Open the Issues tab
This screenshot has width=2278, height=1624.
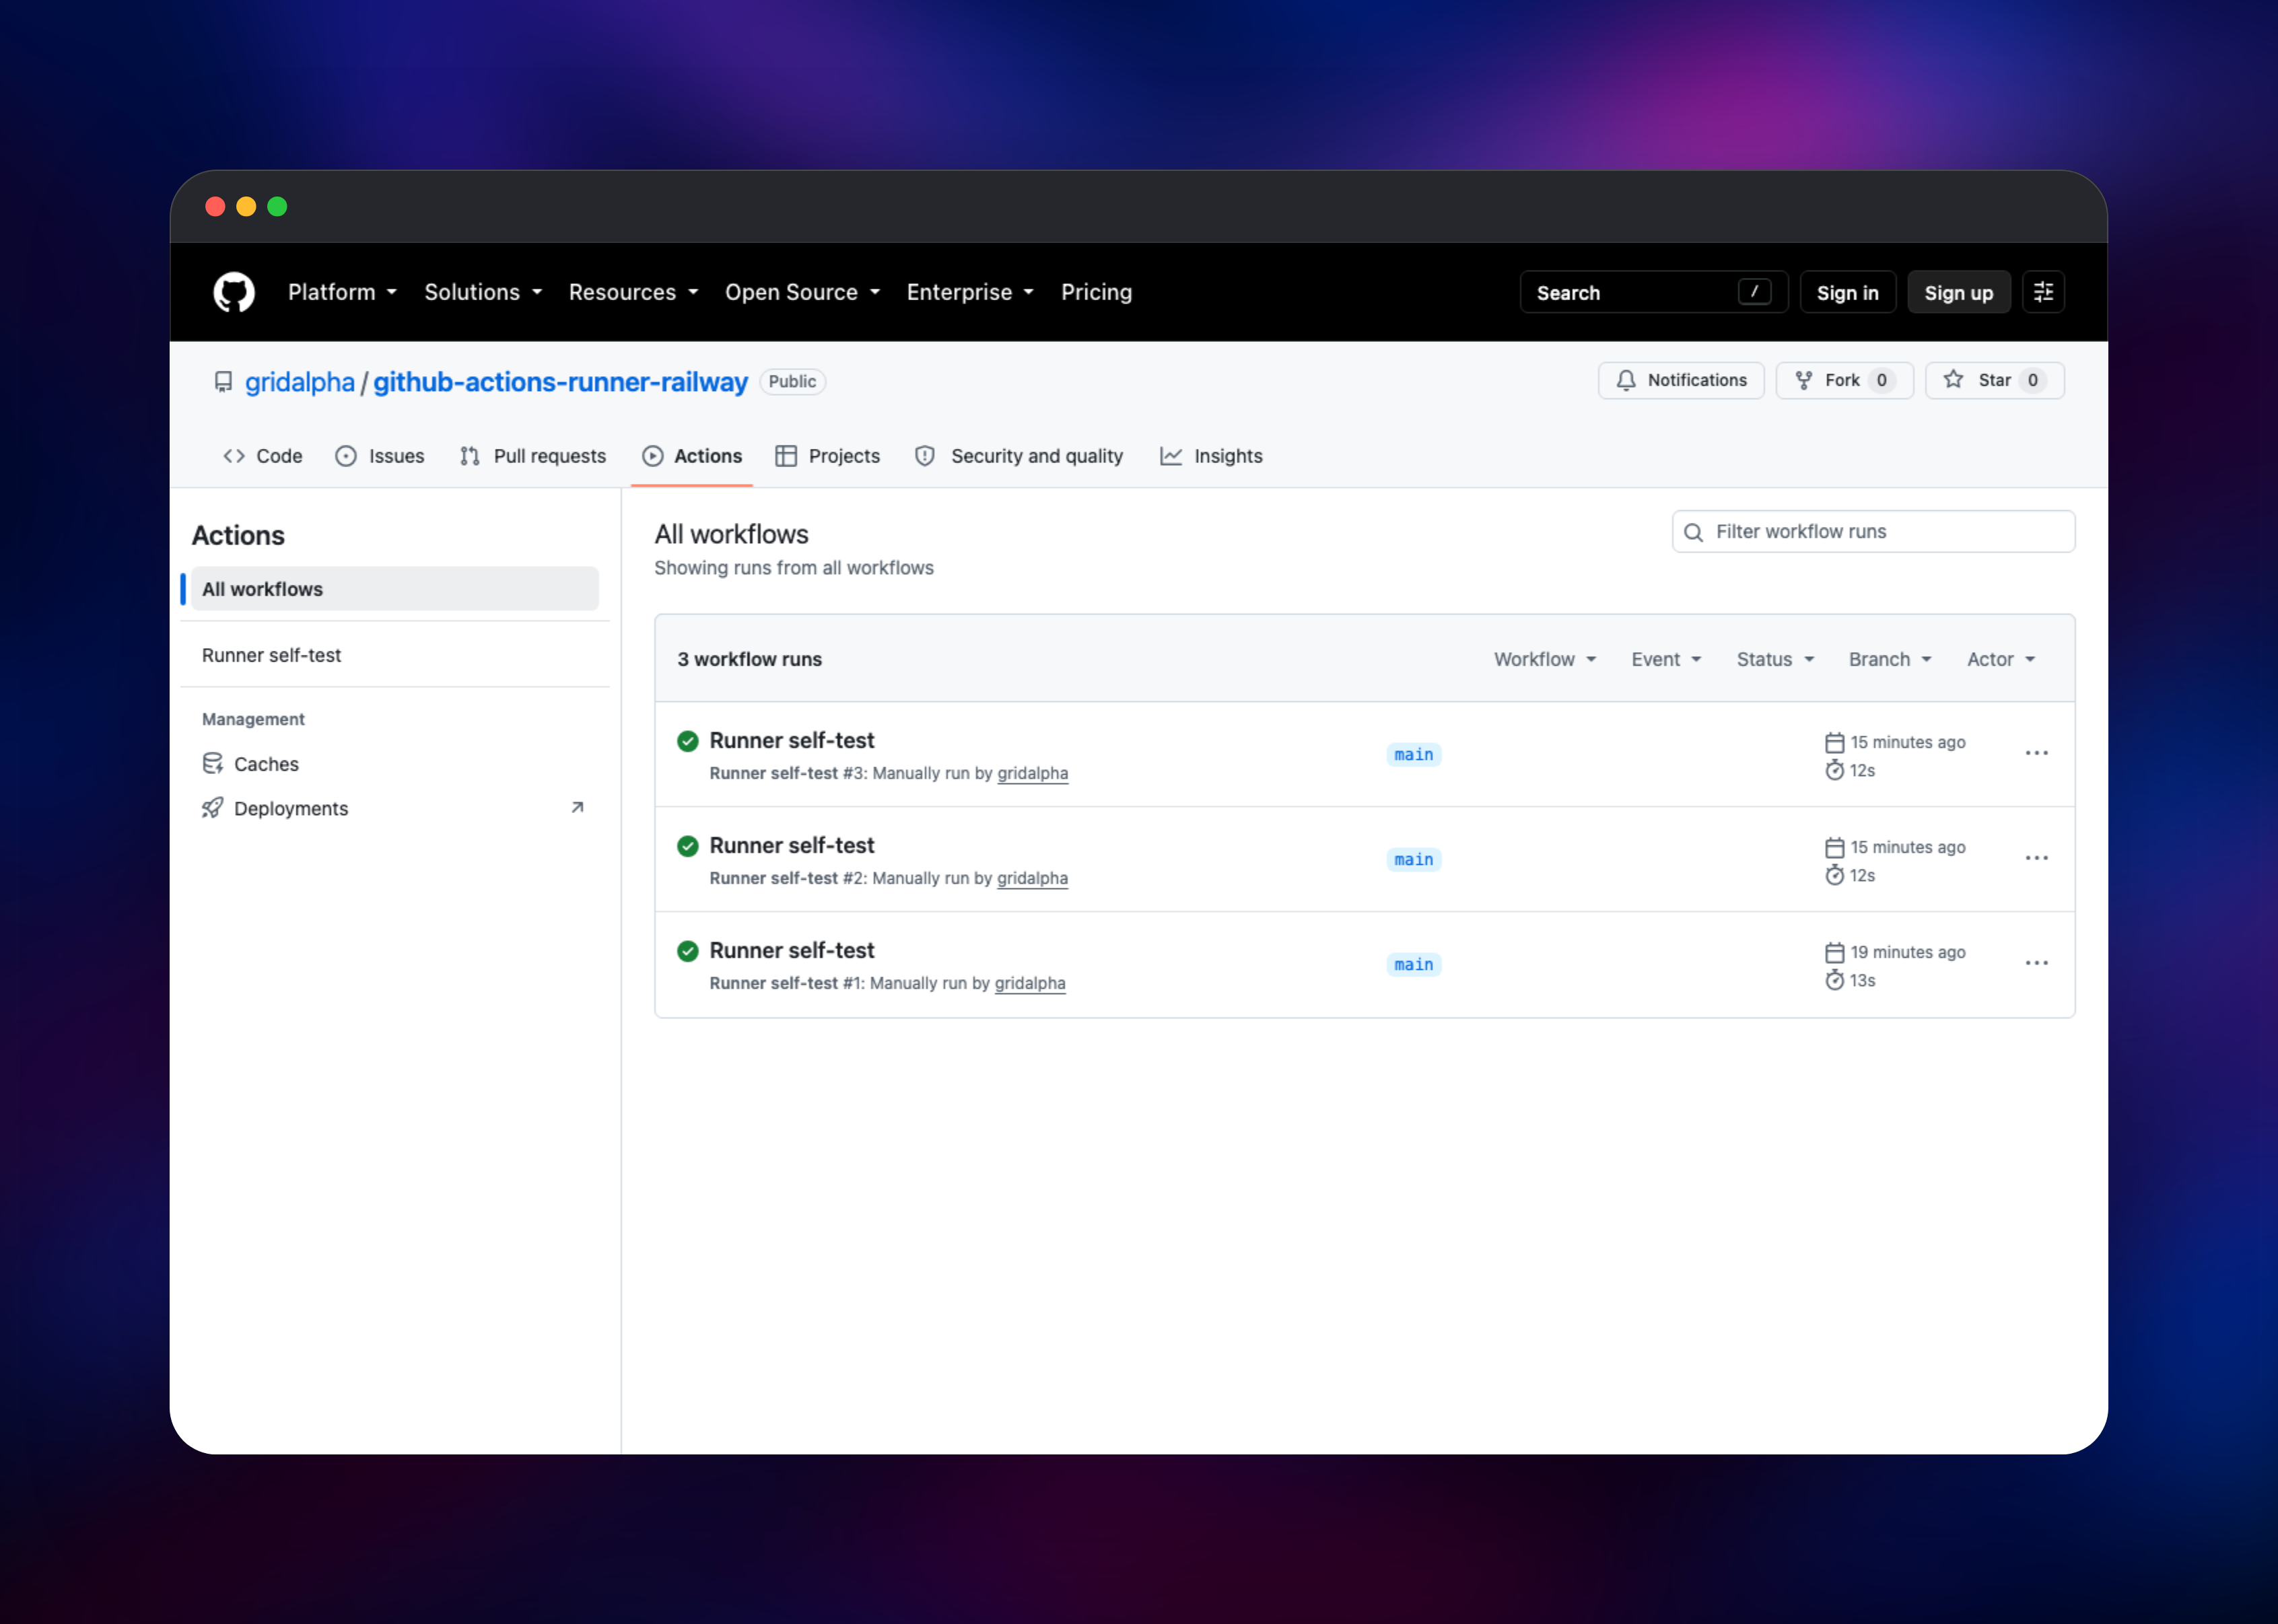(380, 456)
